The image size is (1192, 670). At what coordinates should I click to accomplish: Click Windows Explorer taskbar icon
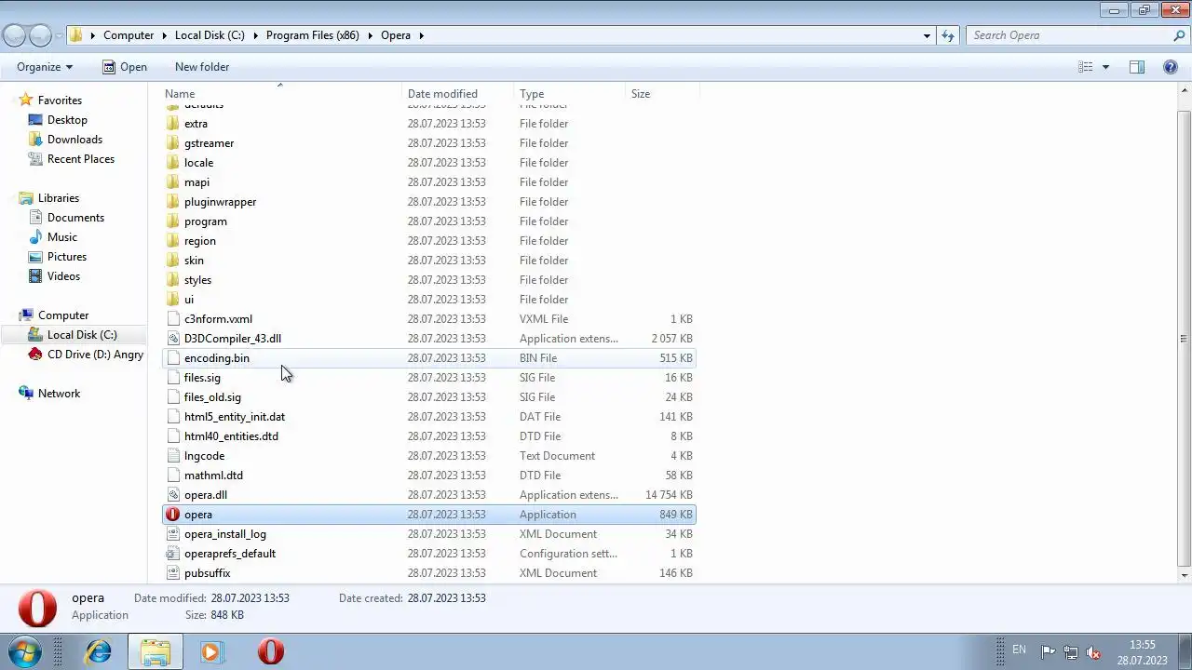point(156,651)
